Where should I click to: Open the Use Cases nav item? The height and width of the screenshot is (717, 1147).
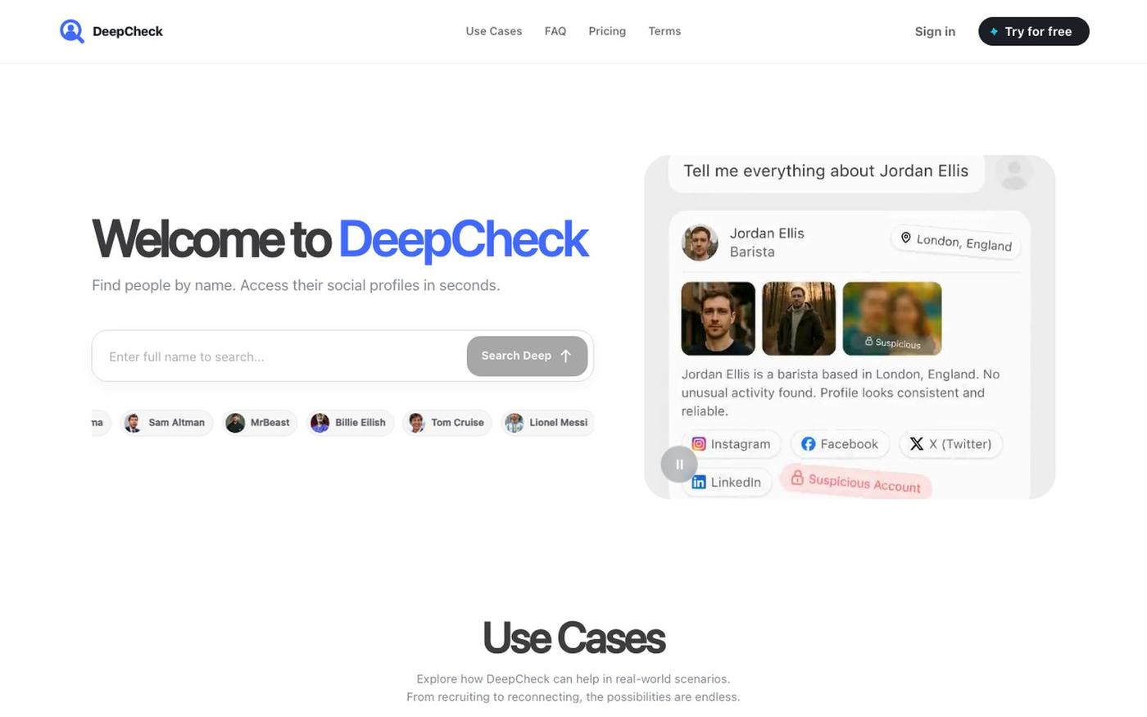[x=494, y=31]
